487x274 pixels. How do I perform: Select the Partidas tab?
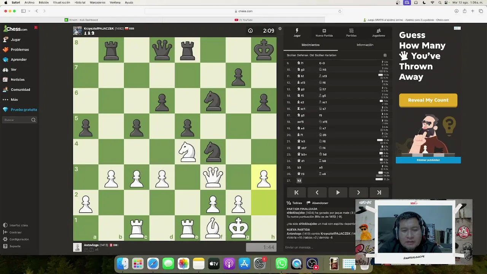click(x=351, y=33)
